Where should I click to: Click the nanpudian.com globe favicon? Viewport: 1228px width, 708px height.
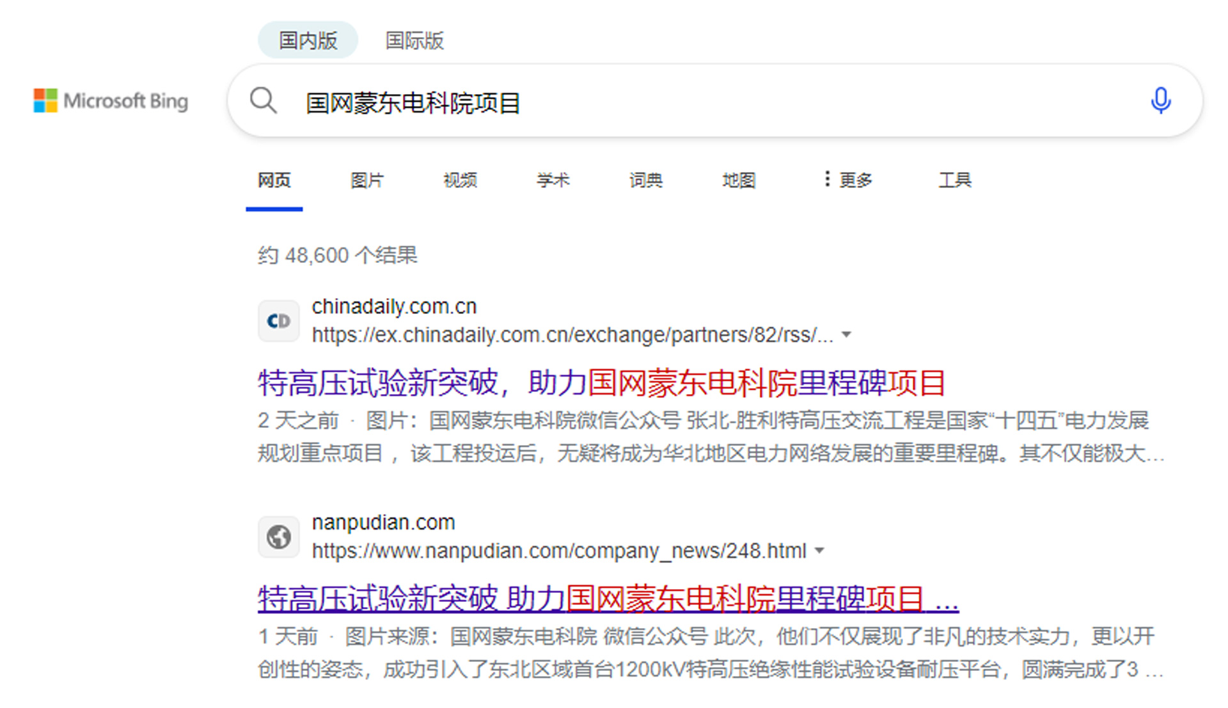pyautogui.click(x=278, y=537)
